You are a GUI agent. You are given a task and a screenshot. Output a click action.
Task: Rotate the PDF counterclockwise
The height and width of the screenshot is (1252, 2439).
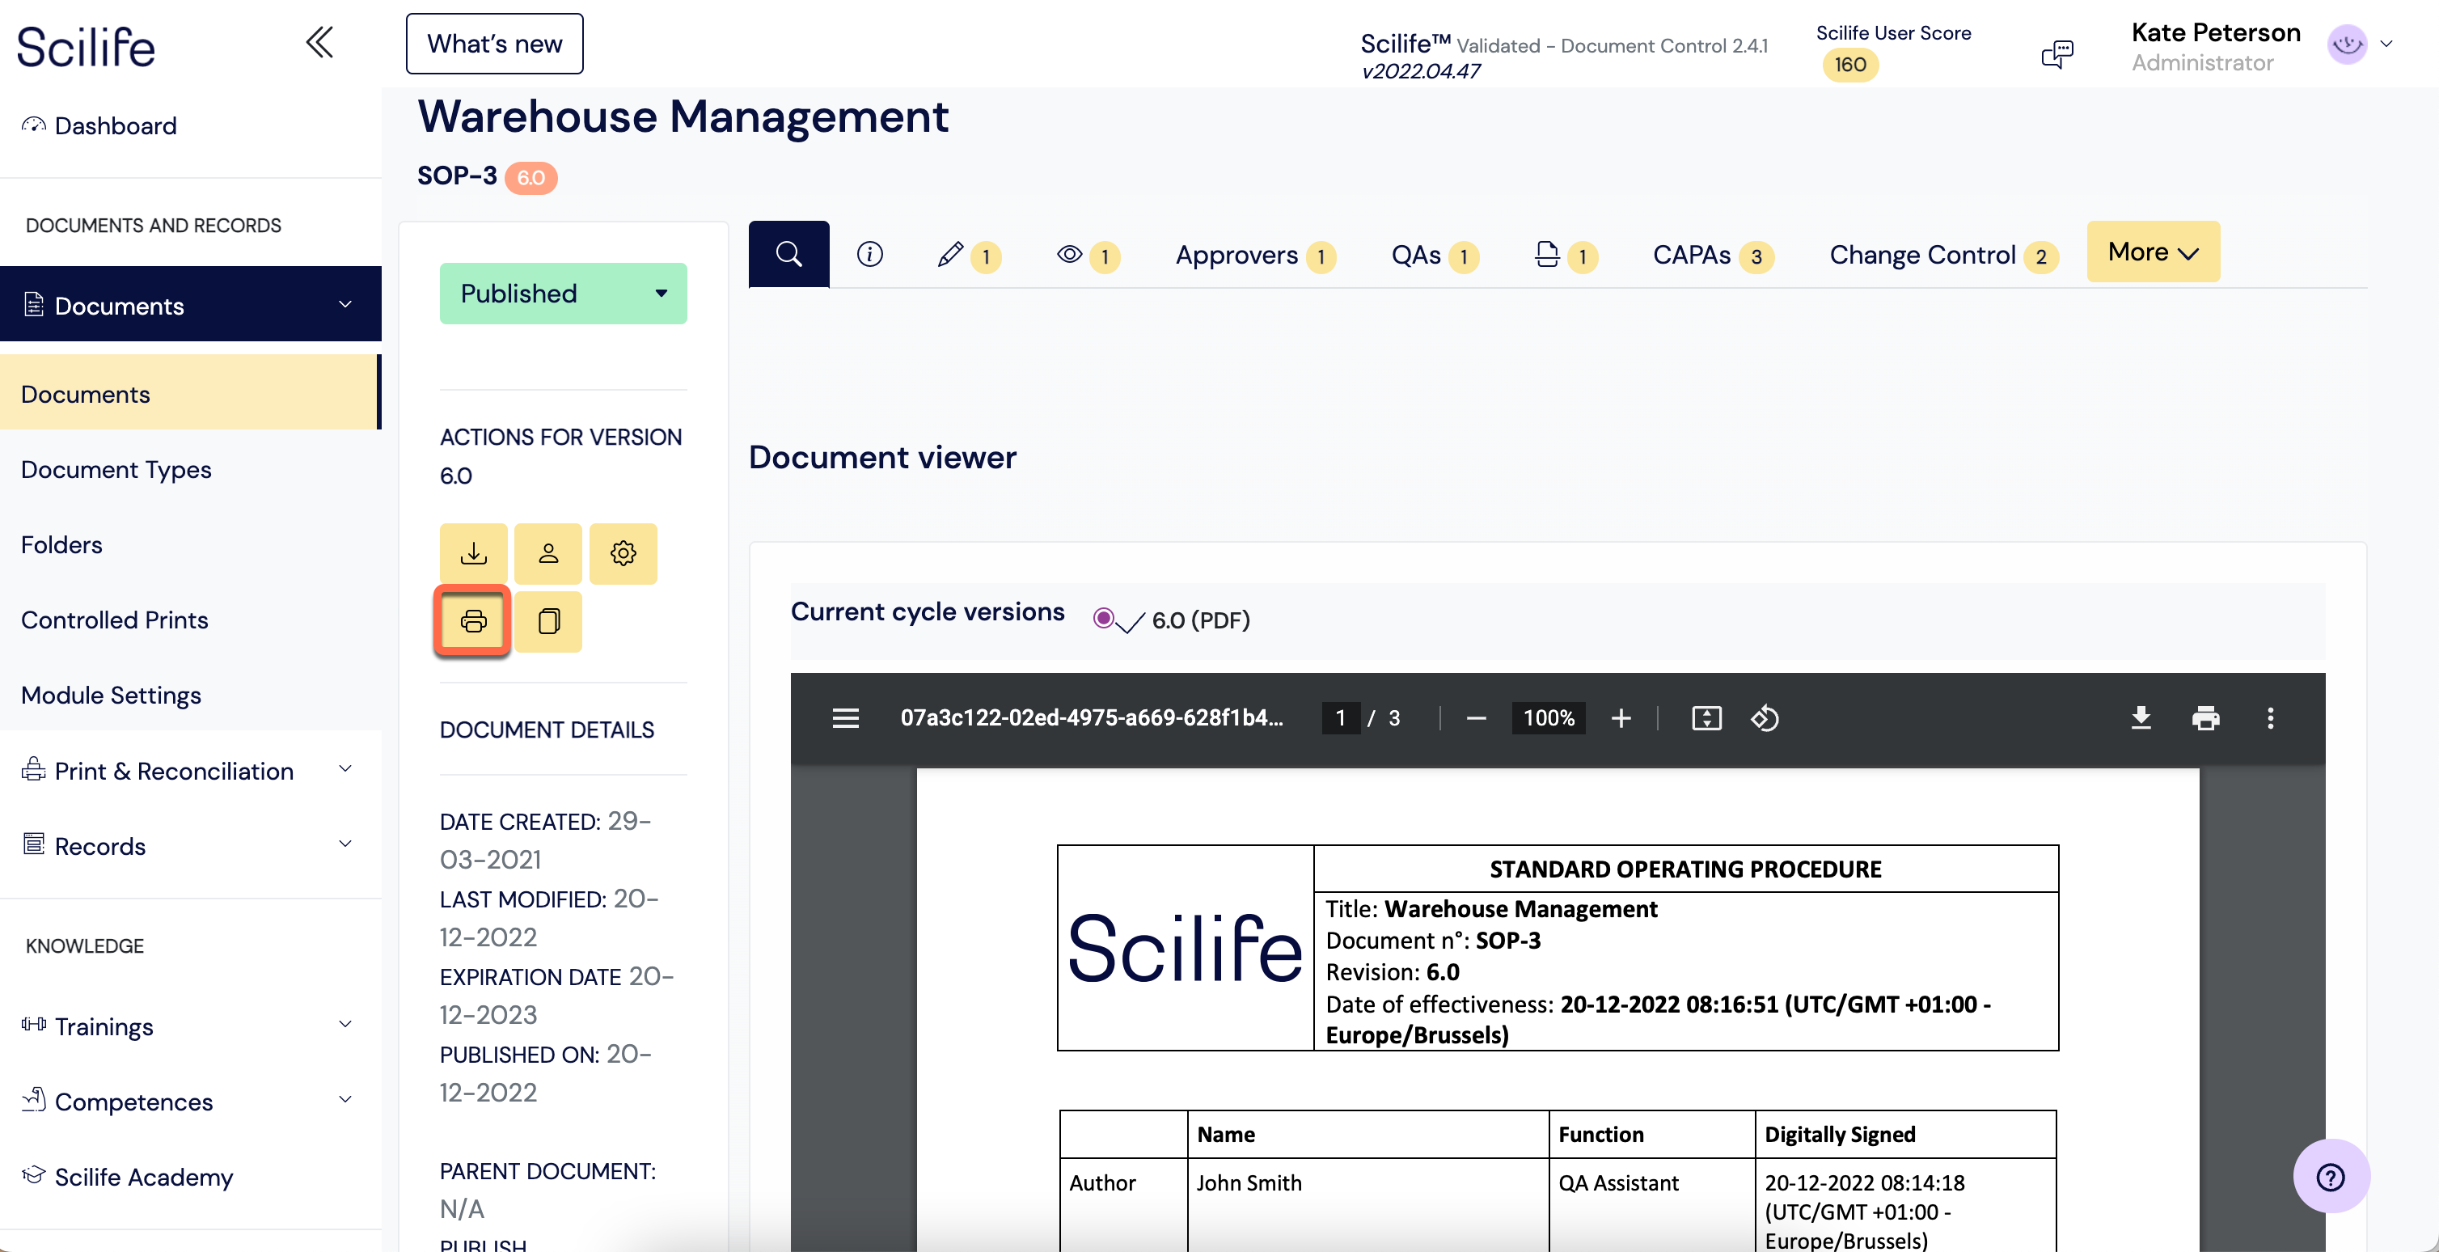[x=1764, y=719]
